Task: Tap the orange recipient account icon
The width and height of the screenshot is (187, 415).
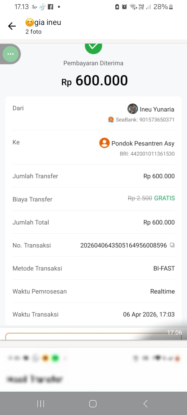Action: click(104, 143)
